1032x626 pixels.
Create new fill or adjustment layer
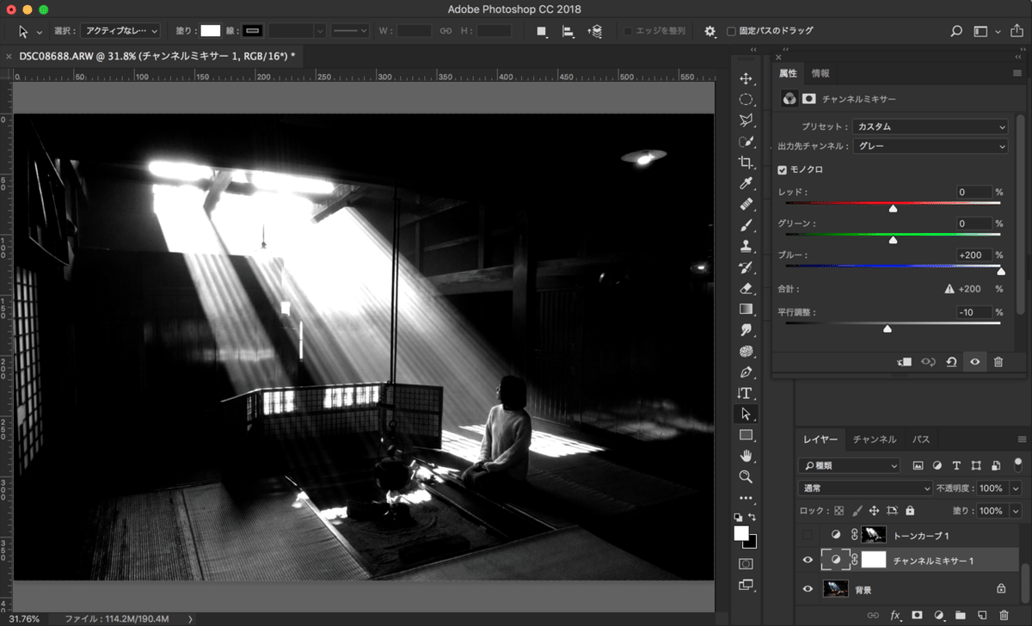(x=938, y=616)
